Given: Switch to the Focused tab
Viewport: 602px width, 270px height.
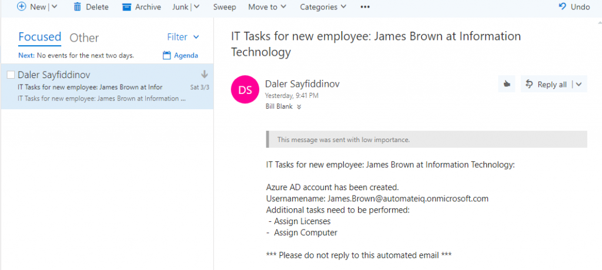Looking at the screenshot, I should click(x=40, y=37).
